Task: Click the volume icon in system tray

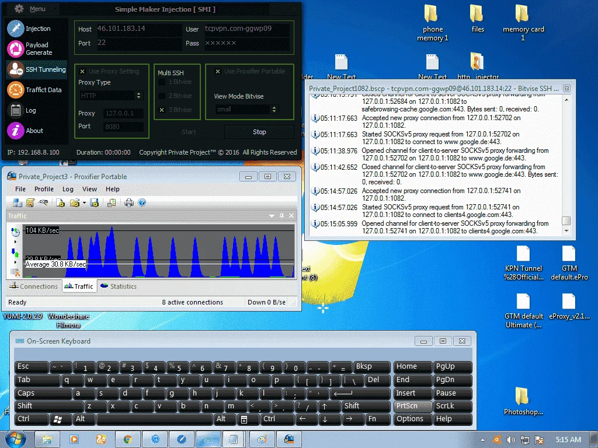Action: coord(510,440)
